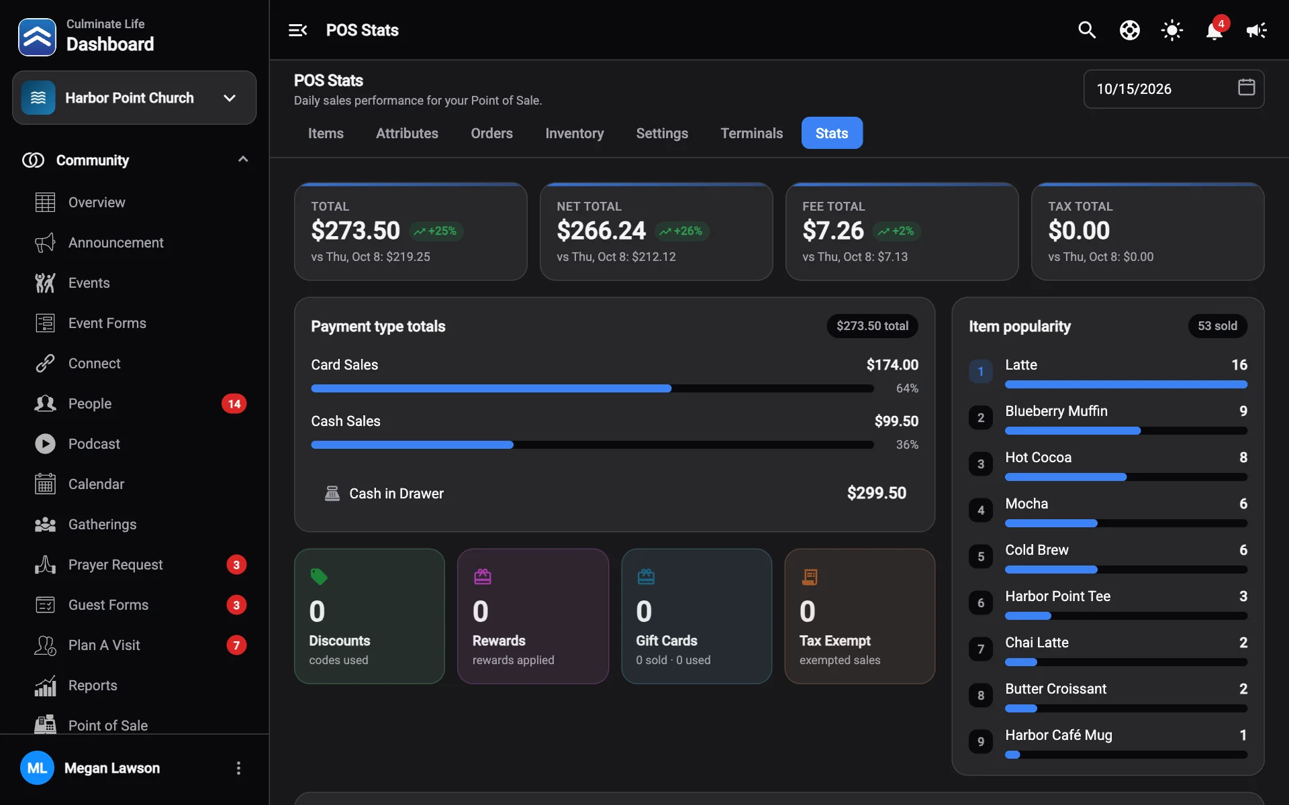Collapse the Community section chevron
The width and height of the screenshot is (1289, 805).
click(x=243, y=160)
